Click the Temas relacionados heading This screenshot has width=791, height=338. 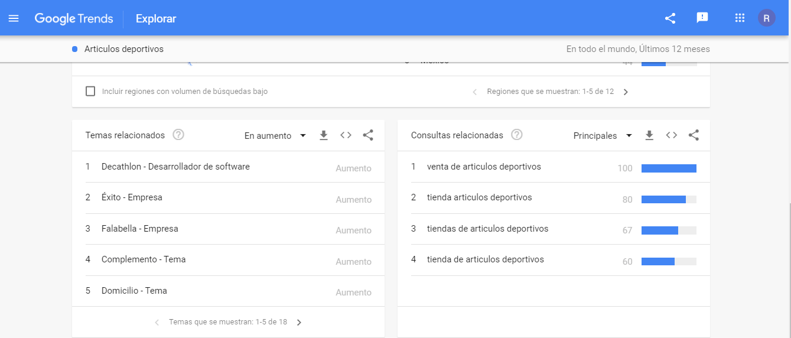point(125,135)
